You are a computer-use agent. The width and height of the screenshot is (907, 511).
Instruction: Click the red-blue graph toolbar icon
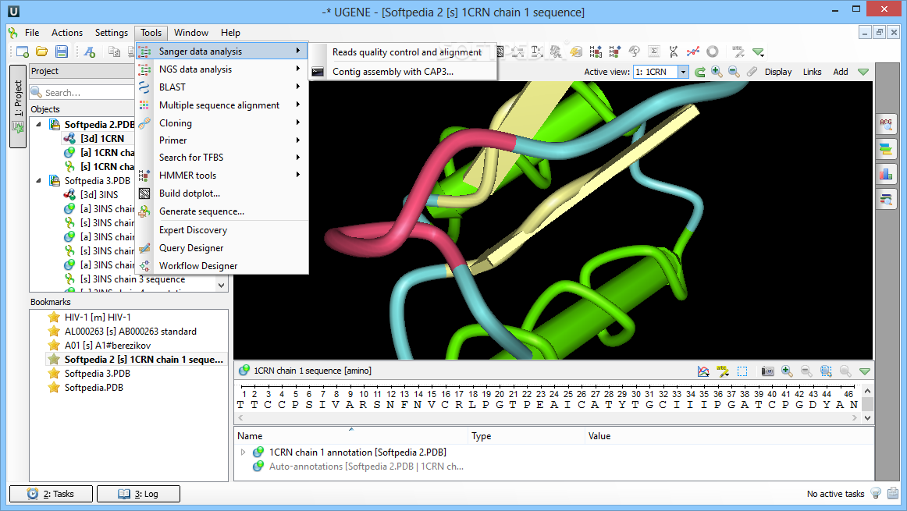coord(693,52)
